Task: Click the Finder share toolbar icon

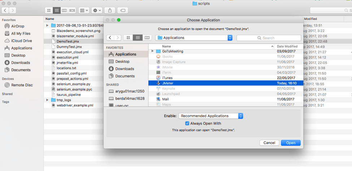Action: (110, 10)
